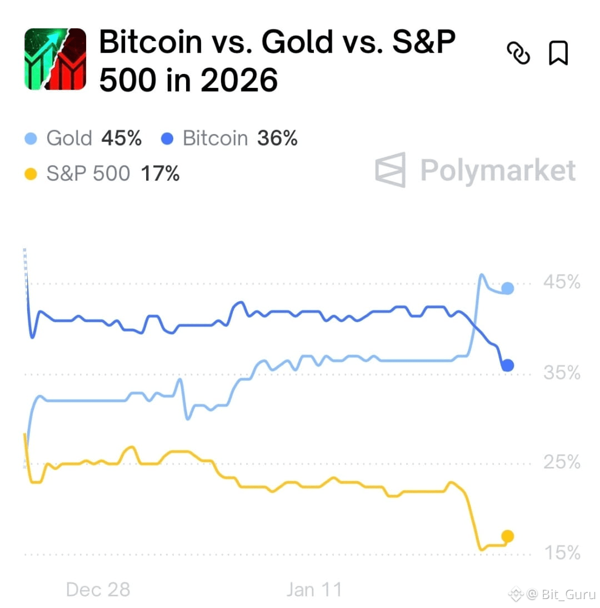Click the copy link icon
Screen dimensions: 600x608
519,52
